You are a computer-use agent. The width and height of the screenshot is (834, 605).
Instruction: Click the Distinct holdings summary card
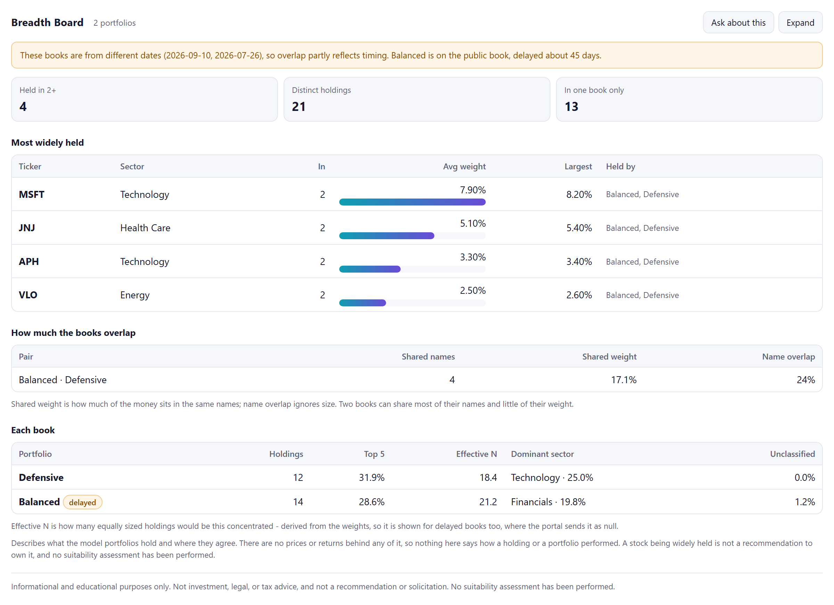click(417, 99)
